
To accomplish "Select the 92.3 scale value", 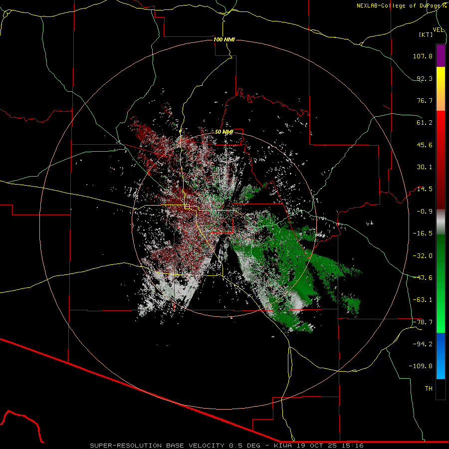I will pyautogui.click(x=425, y=78).
